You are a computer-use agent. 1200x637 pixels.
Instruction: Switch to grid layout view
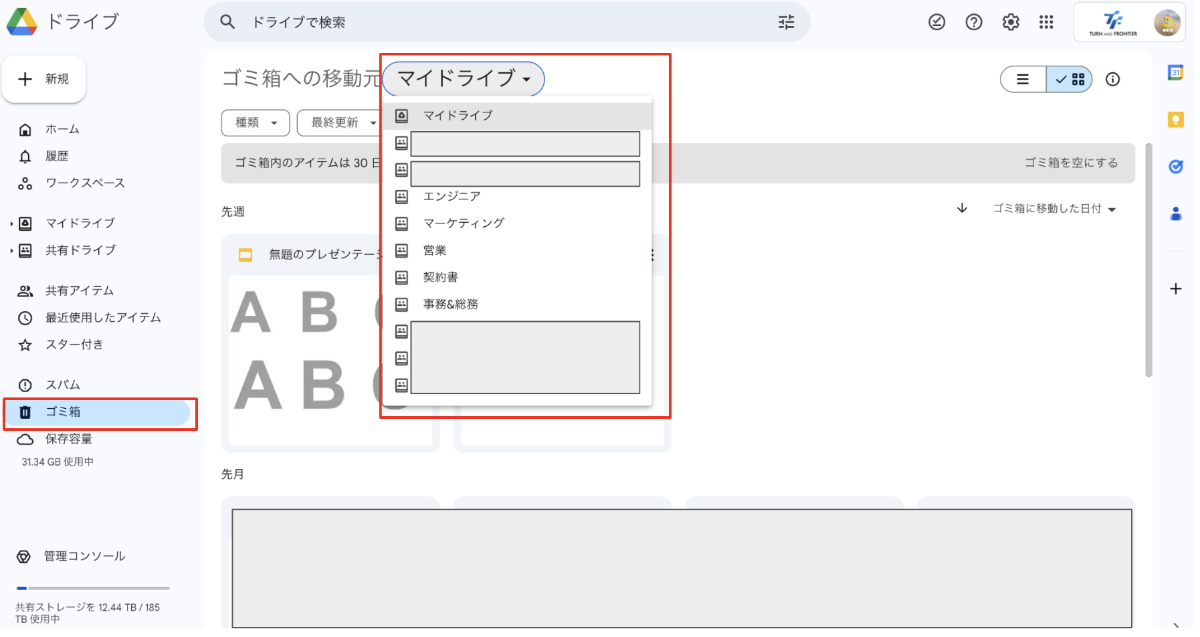[x=1070, y=80]
